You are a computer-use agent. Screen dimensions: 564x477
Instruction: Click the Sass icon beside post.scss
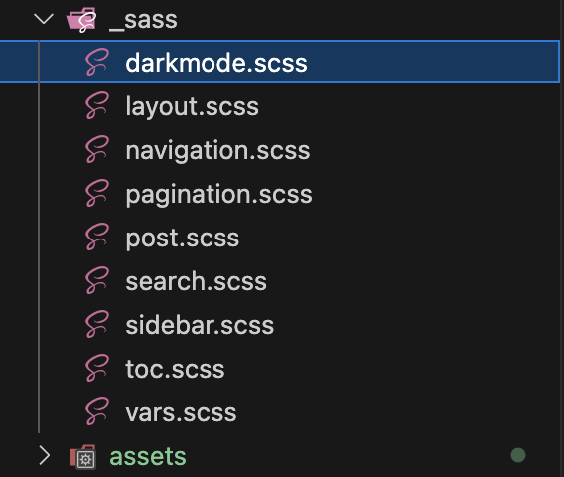[x=97, y=237]
